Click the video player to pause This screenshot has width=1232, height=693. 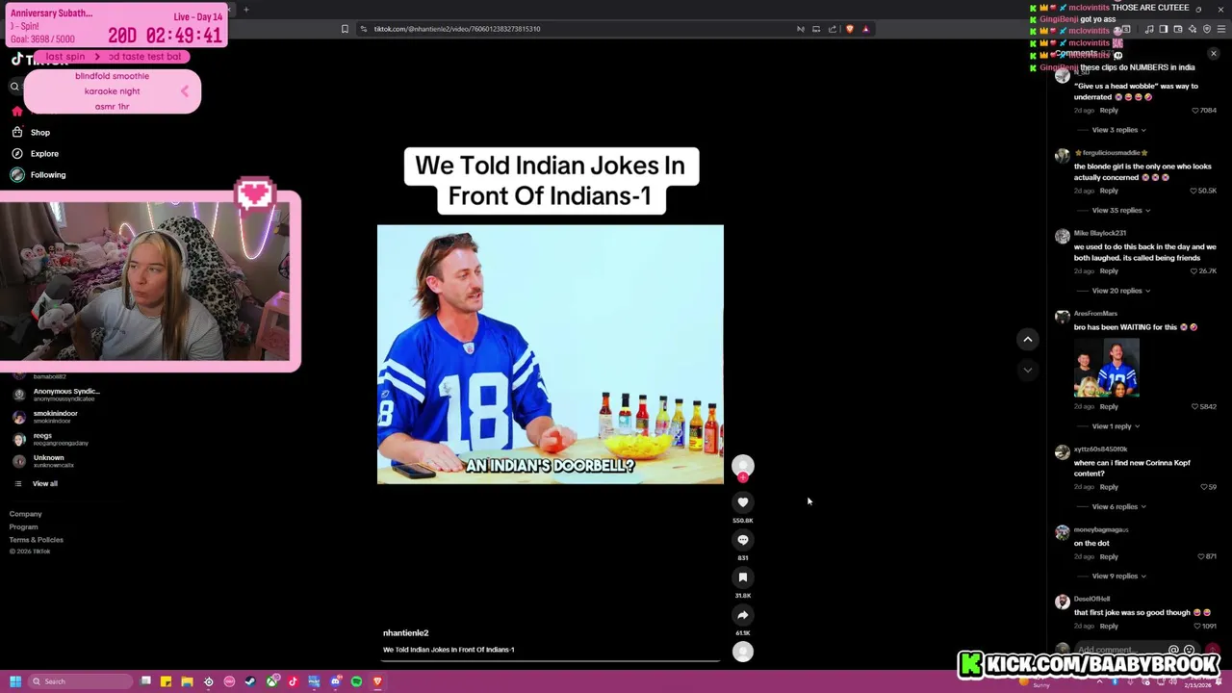click(x=550, y=354)
